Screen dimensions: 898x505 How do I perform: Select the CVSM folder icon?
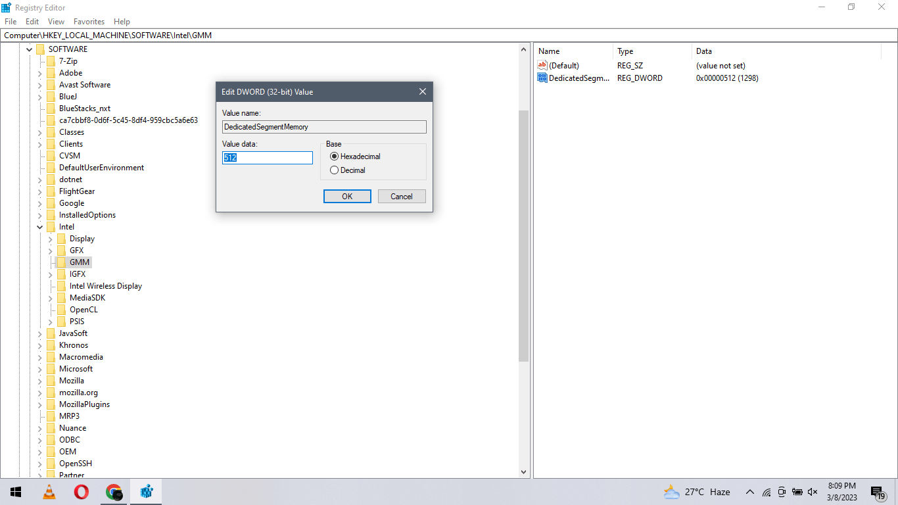point(51,156)
